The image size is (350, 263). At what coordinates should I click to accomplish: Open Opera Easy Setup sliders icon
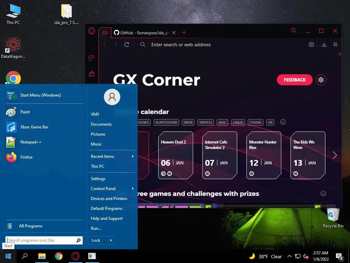click(335, 45)
